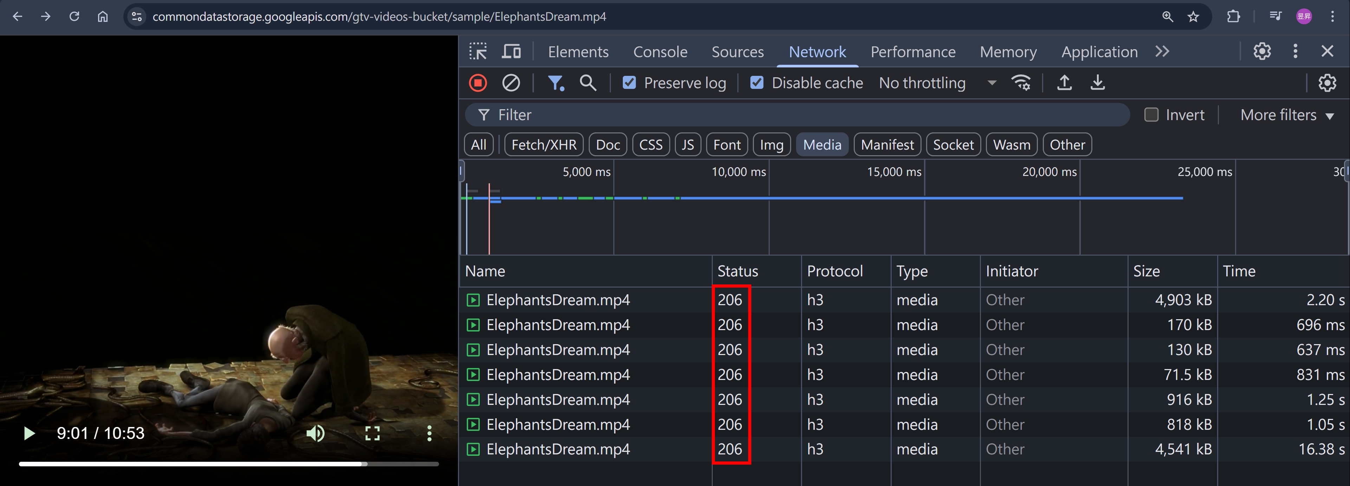
Task: Check the Invert checkbox
Action: pyautogui.click(x=1151, y=115)
